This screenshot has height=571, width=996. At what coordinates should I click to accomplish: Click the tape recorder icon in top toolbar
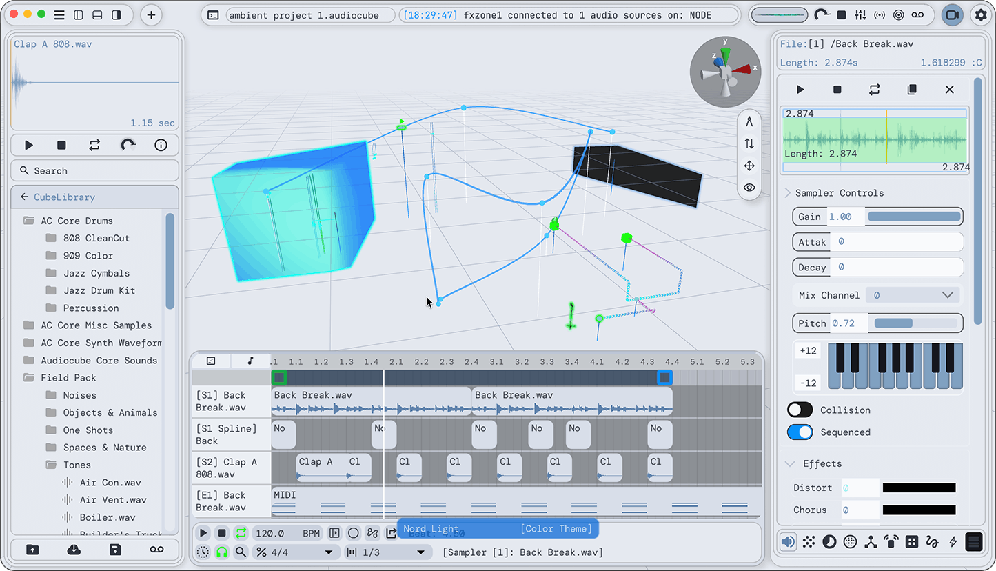[x=917, y=14]
